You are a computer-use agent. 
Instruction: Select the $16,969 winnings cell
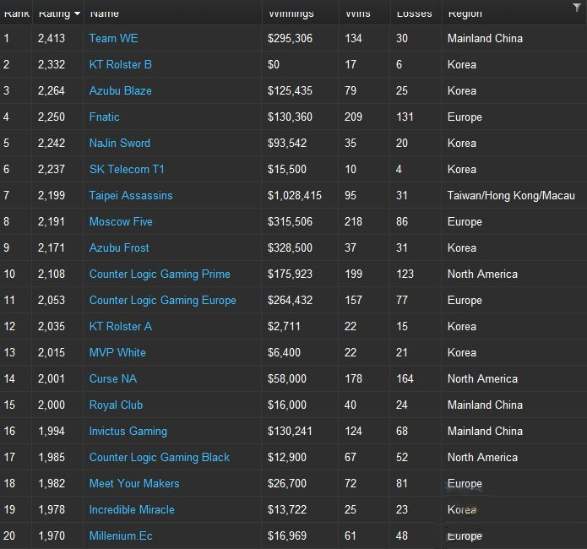tap(287, 536)
